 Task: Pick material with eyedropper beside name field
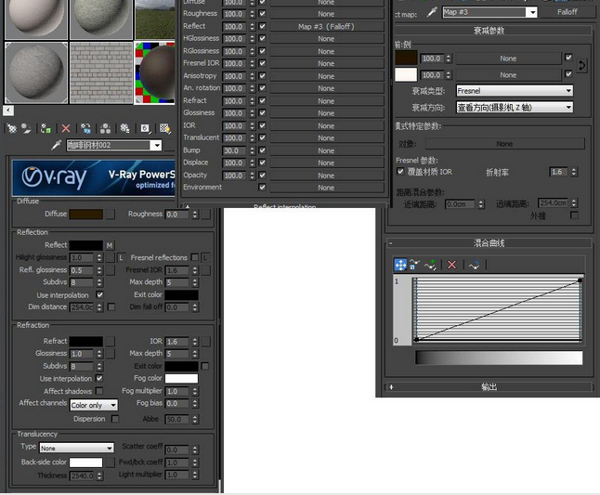tap(57, 146)
